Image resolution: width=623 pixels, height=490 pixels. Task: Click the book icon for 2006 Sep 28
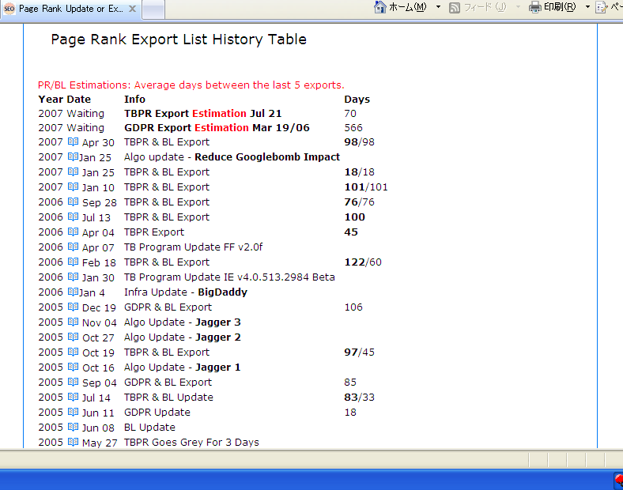click(74, 202)
